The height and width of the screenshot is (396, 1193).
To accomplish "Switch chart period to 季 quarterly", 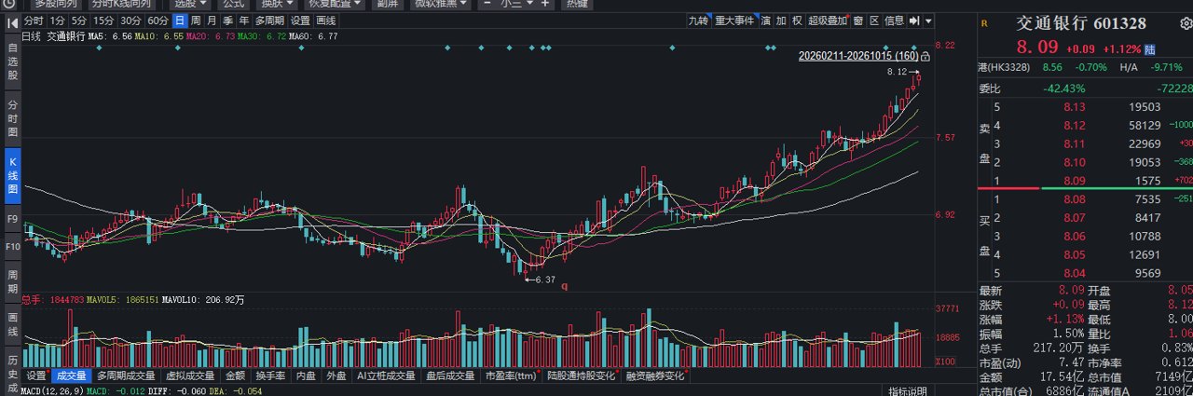I will point(227,20).
